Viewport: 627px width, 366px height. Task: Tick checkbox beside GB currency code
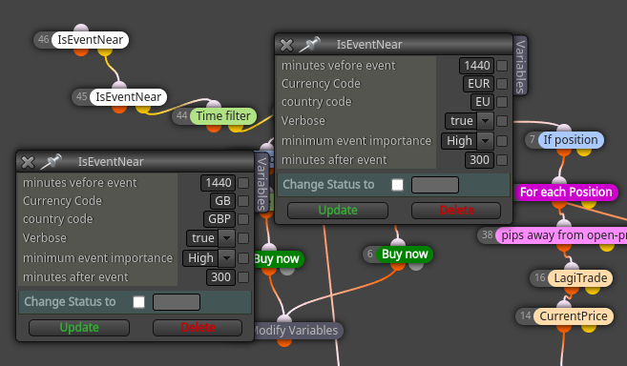click(x=243, y=200)
